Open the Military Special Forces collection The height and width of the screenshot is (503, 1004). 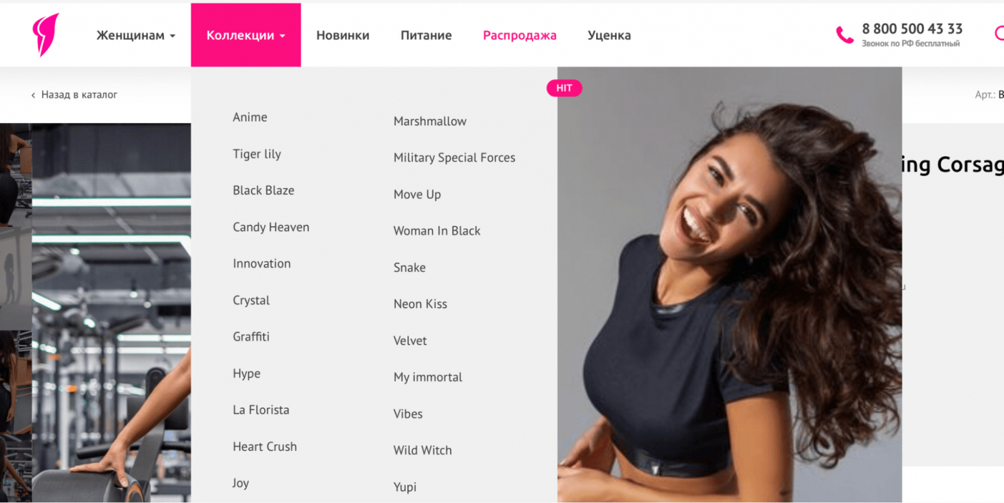pos(454,158)
